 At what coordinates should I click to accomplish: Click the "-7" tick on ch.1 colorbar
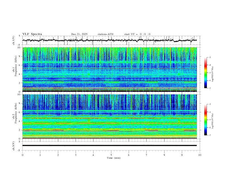[209, 88]
